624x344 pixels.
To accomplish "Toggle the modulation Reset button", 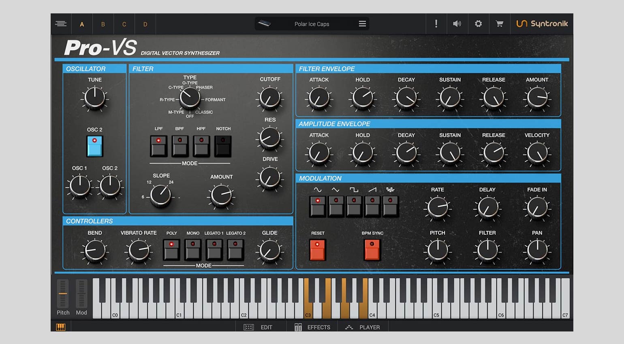I will pyautogui.click(x=318, y=249).
